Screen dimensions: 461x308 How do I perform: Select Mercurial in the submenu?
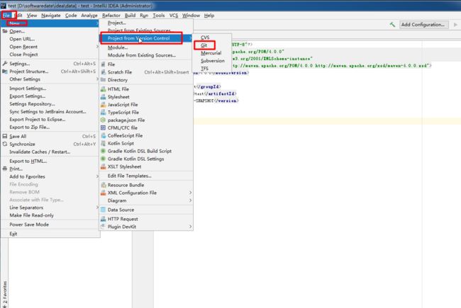pos(211,53)
